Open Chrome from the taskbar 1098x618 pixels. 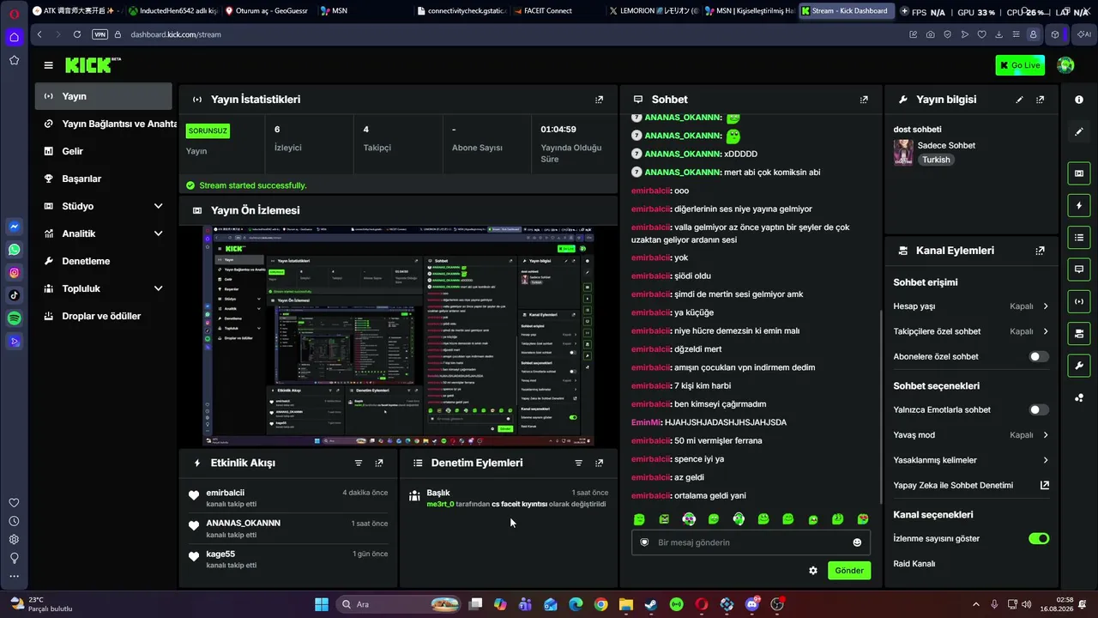(600, 604)
